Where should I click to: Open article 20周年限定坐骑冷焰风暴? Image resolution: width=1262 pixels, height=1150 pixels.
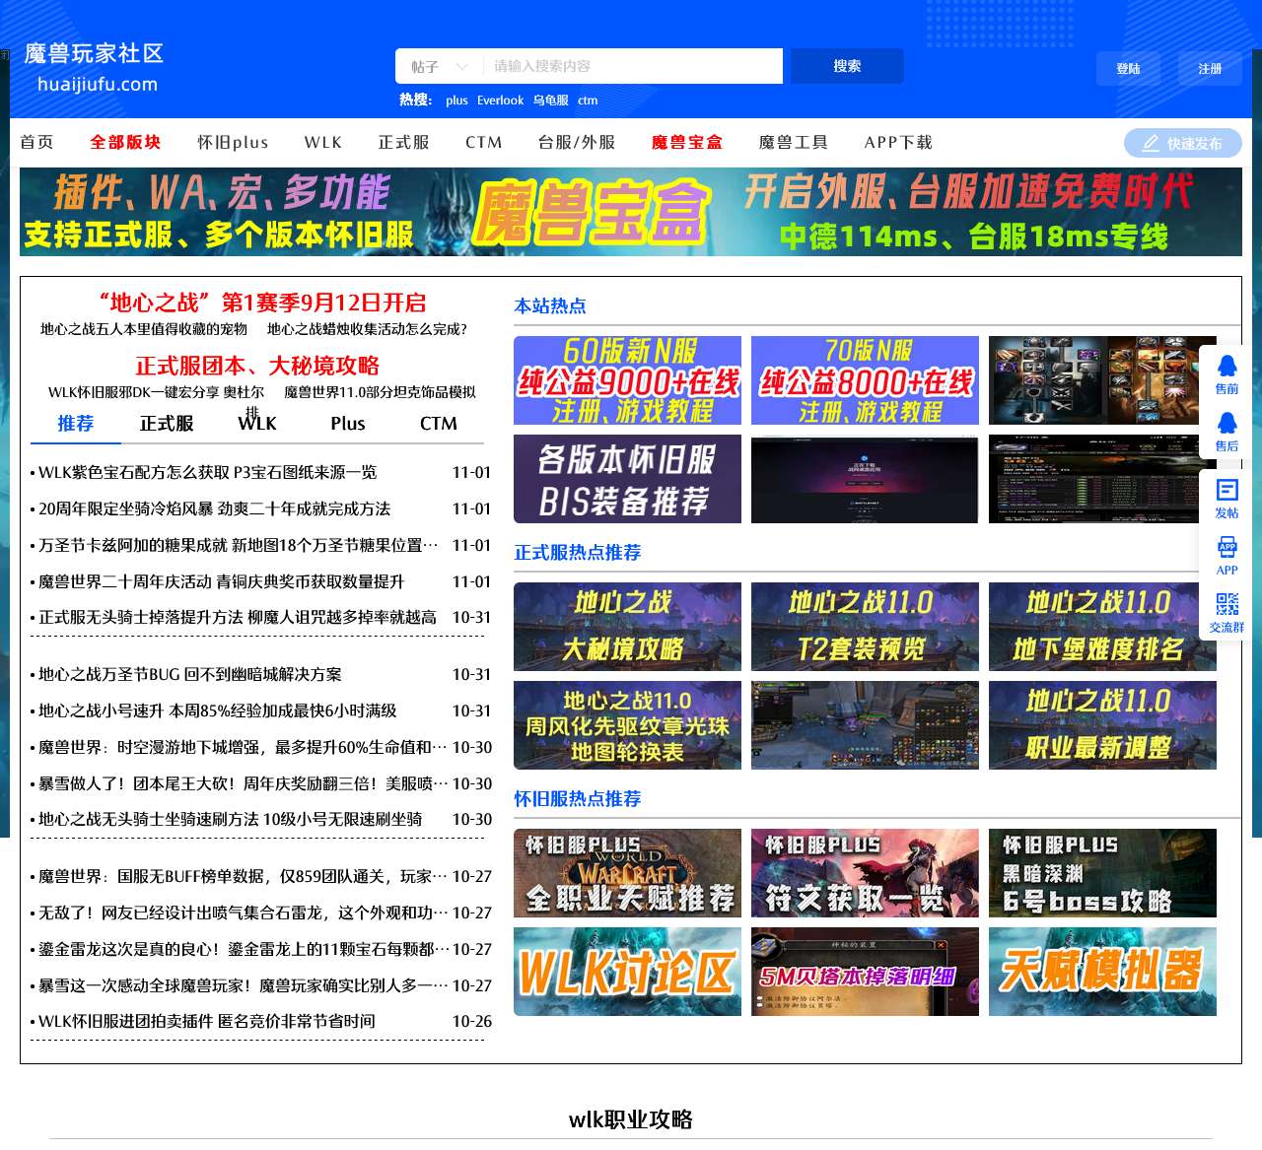(x=215, y=508)
